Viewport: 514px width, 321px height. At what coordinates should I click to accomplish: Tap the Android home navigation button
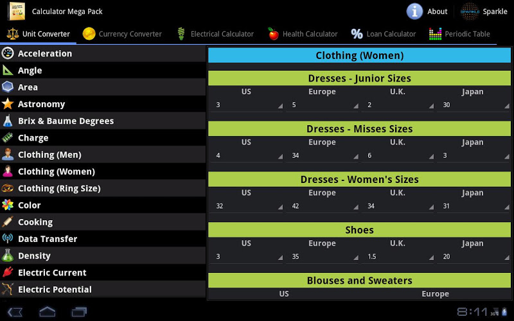(47, 311)
